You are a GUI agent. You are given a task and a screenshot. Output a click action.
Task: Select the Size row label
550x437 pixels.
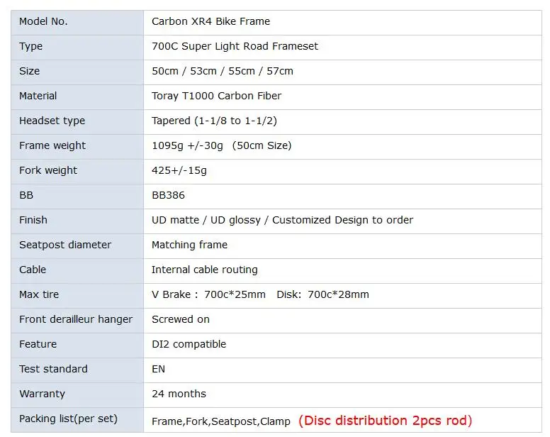point(30,71)
